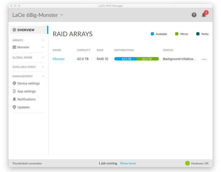Expand the Monster array chevron in the sidebar
This screenshot has height=172, width=221.
(43, 47)
